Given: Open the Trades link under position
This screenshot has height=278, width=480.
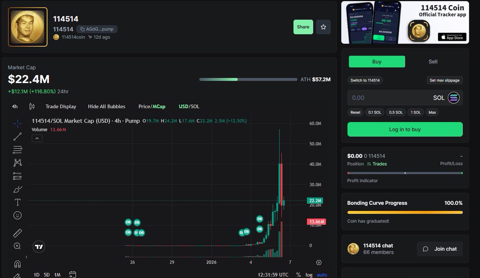Looking at the screenshot, I should (377, 164).
